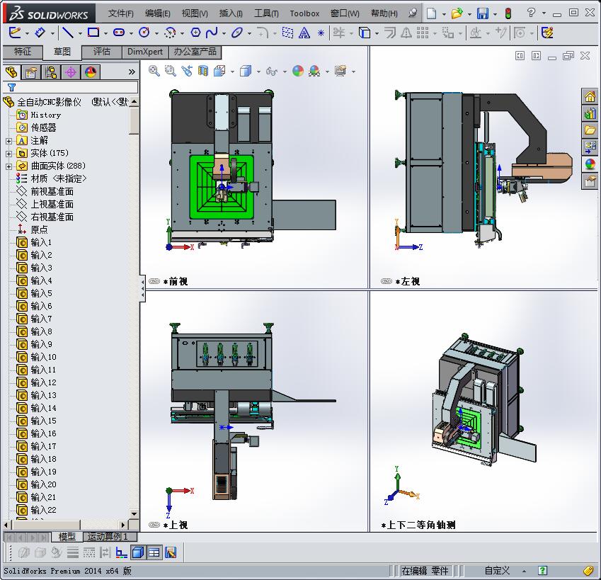601x580 pixels.
Task: Expand the 注解 tree node
Action: [8, 141]
